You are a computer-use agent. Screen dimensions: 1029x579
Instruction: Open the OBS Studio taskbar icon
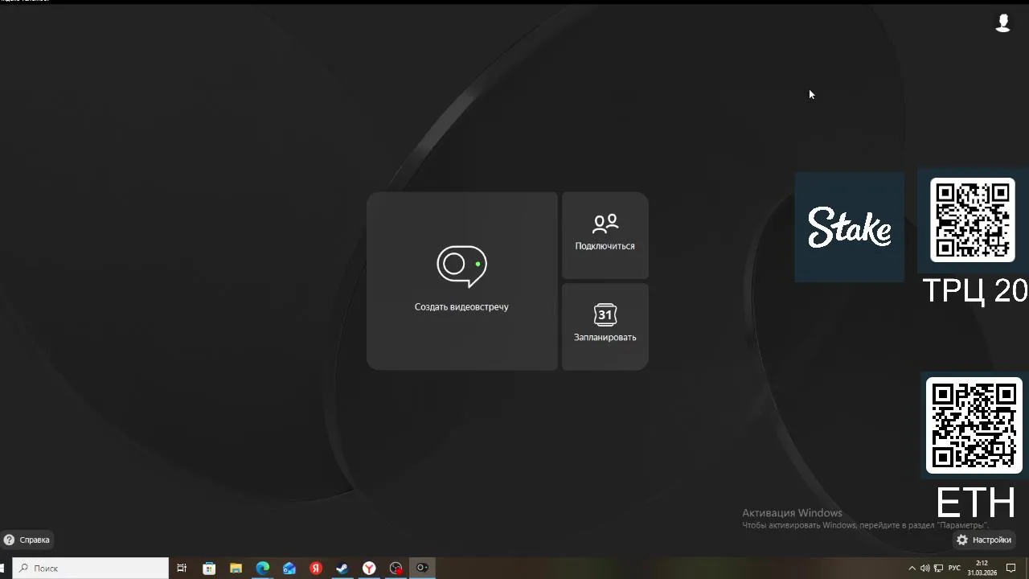[x=396, y=568]
